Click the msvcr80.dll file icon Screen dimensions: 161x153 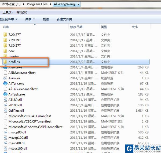[x=5, y=143]
